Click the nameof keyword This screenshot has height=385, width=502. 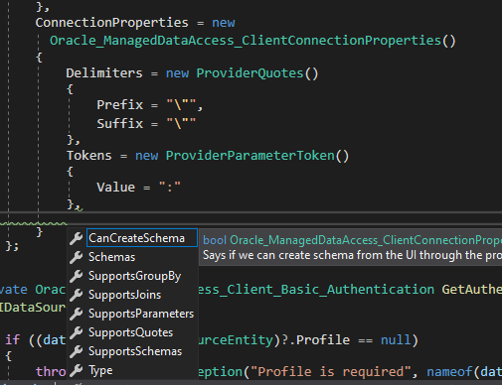coord(449,372)
